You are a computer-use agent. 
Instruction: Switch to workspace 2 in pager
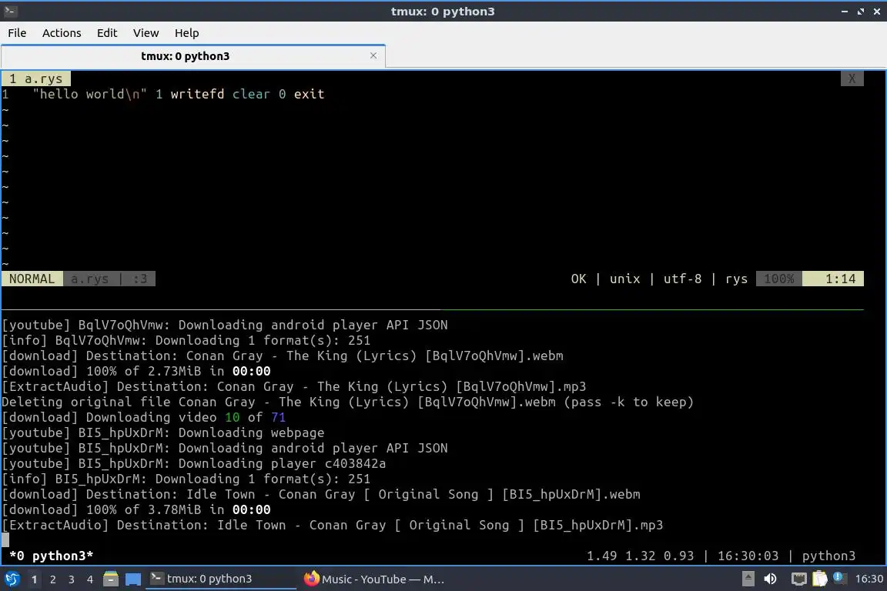point(52,579)
